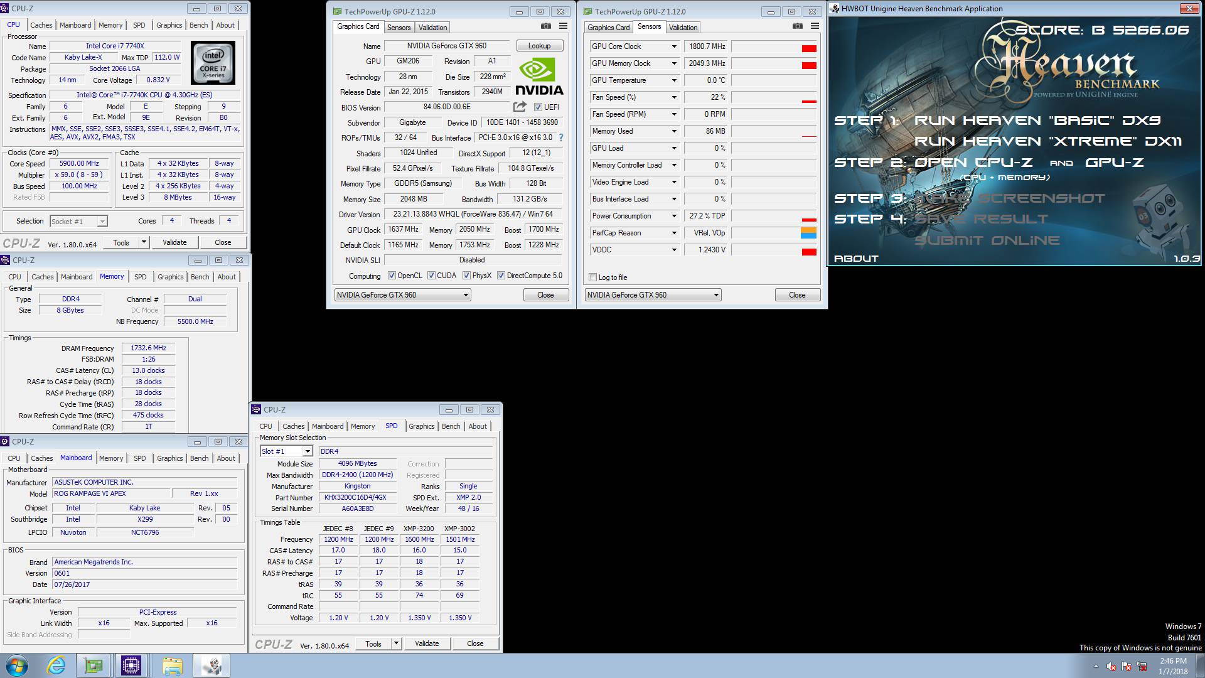Click the PerfCap Reason colored graph bar
The height and width of the screenshot is (678, 1205).
808,233
